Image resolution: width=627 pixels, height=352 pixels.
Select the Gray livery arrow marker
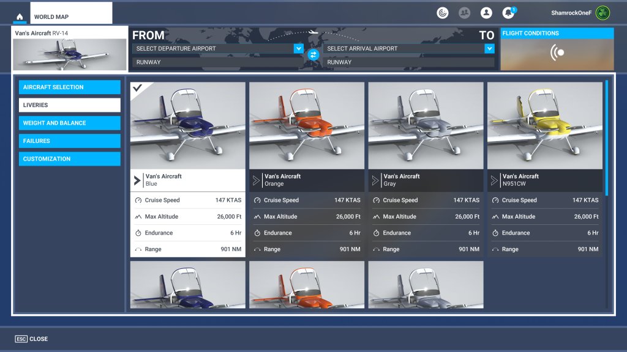[375, 180]
